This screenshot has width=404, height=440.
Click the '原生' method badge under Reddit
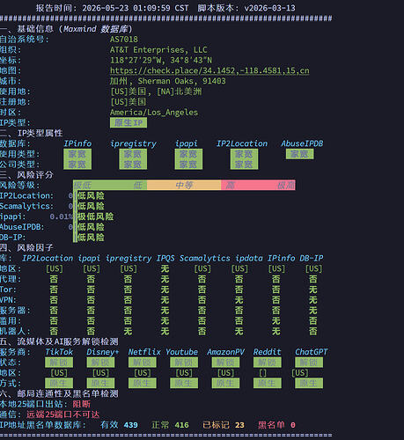tap(268, 383)
